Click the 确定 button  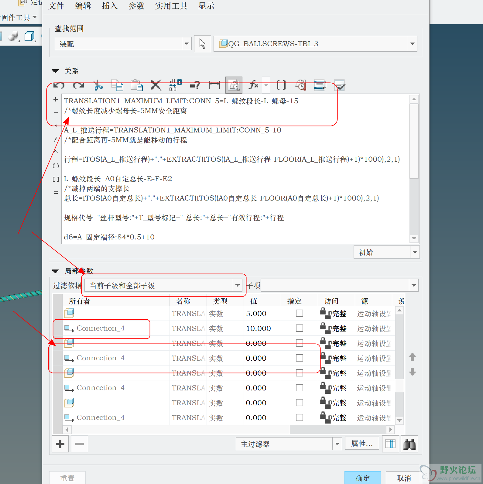point(363,478)
